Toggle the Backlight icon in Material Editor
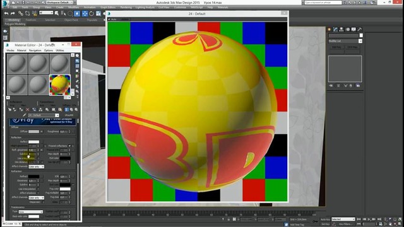The width and height of the screenshot is (404, 227). pos(77,61)
